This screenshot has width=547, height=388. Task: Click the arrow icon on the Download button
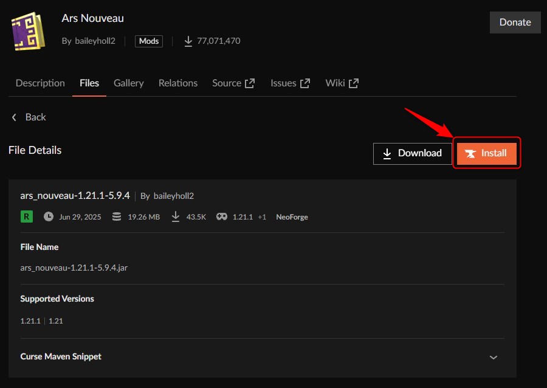click(x=387, y=154)
